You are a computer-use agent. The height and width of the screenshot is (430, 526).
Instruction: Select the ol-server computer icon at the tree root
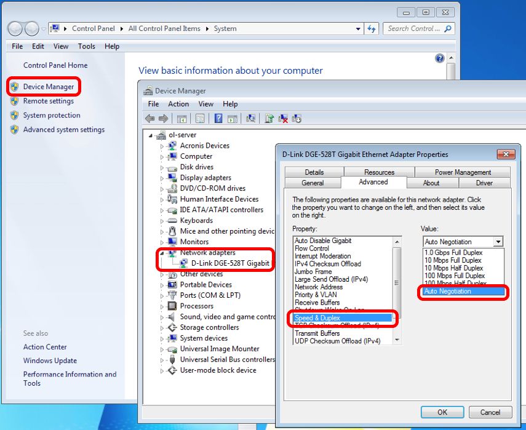(161, 135)
